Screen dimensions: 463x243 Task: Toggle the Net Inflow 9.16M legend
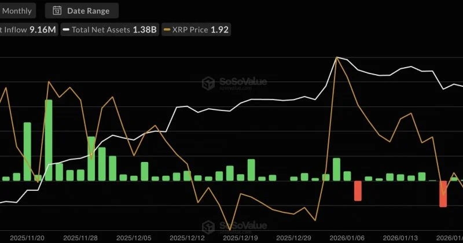point(28,30)
